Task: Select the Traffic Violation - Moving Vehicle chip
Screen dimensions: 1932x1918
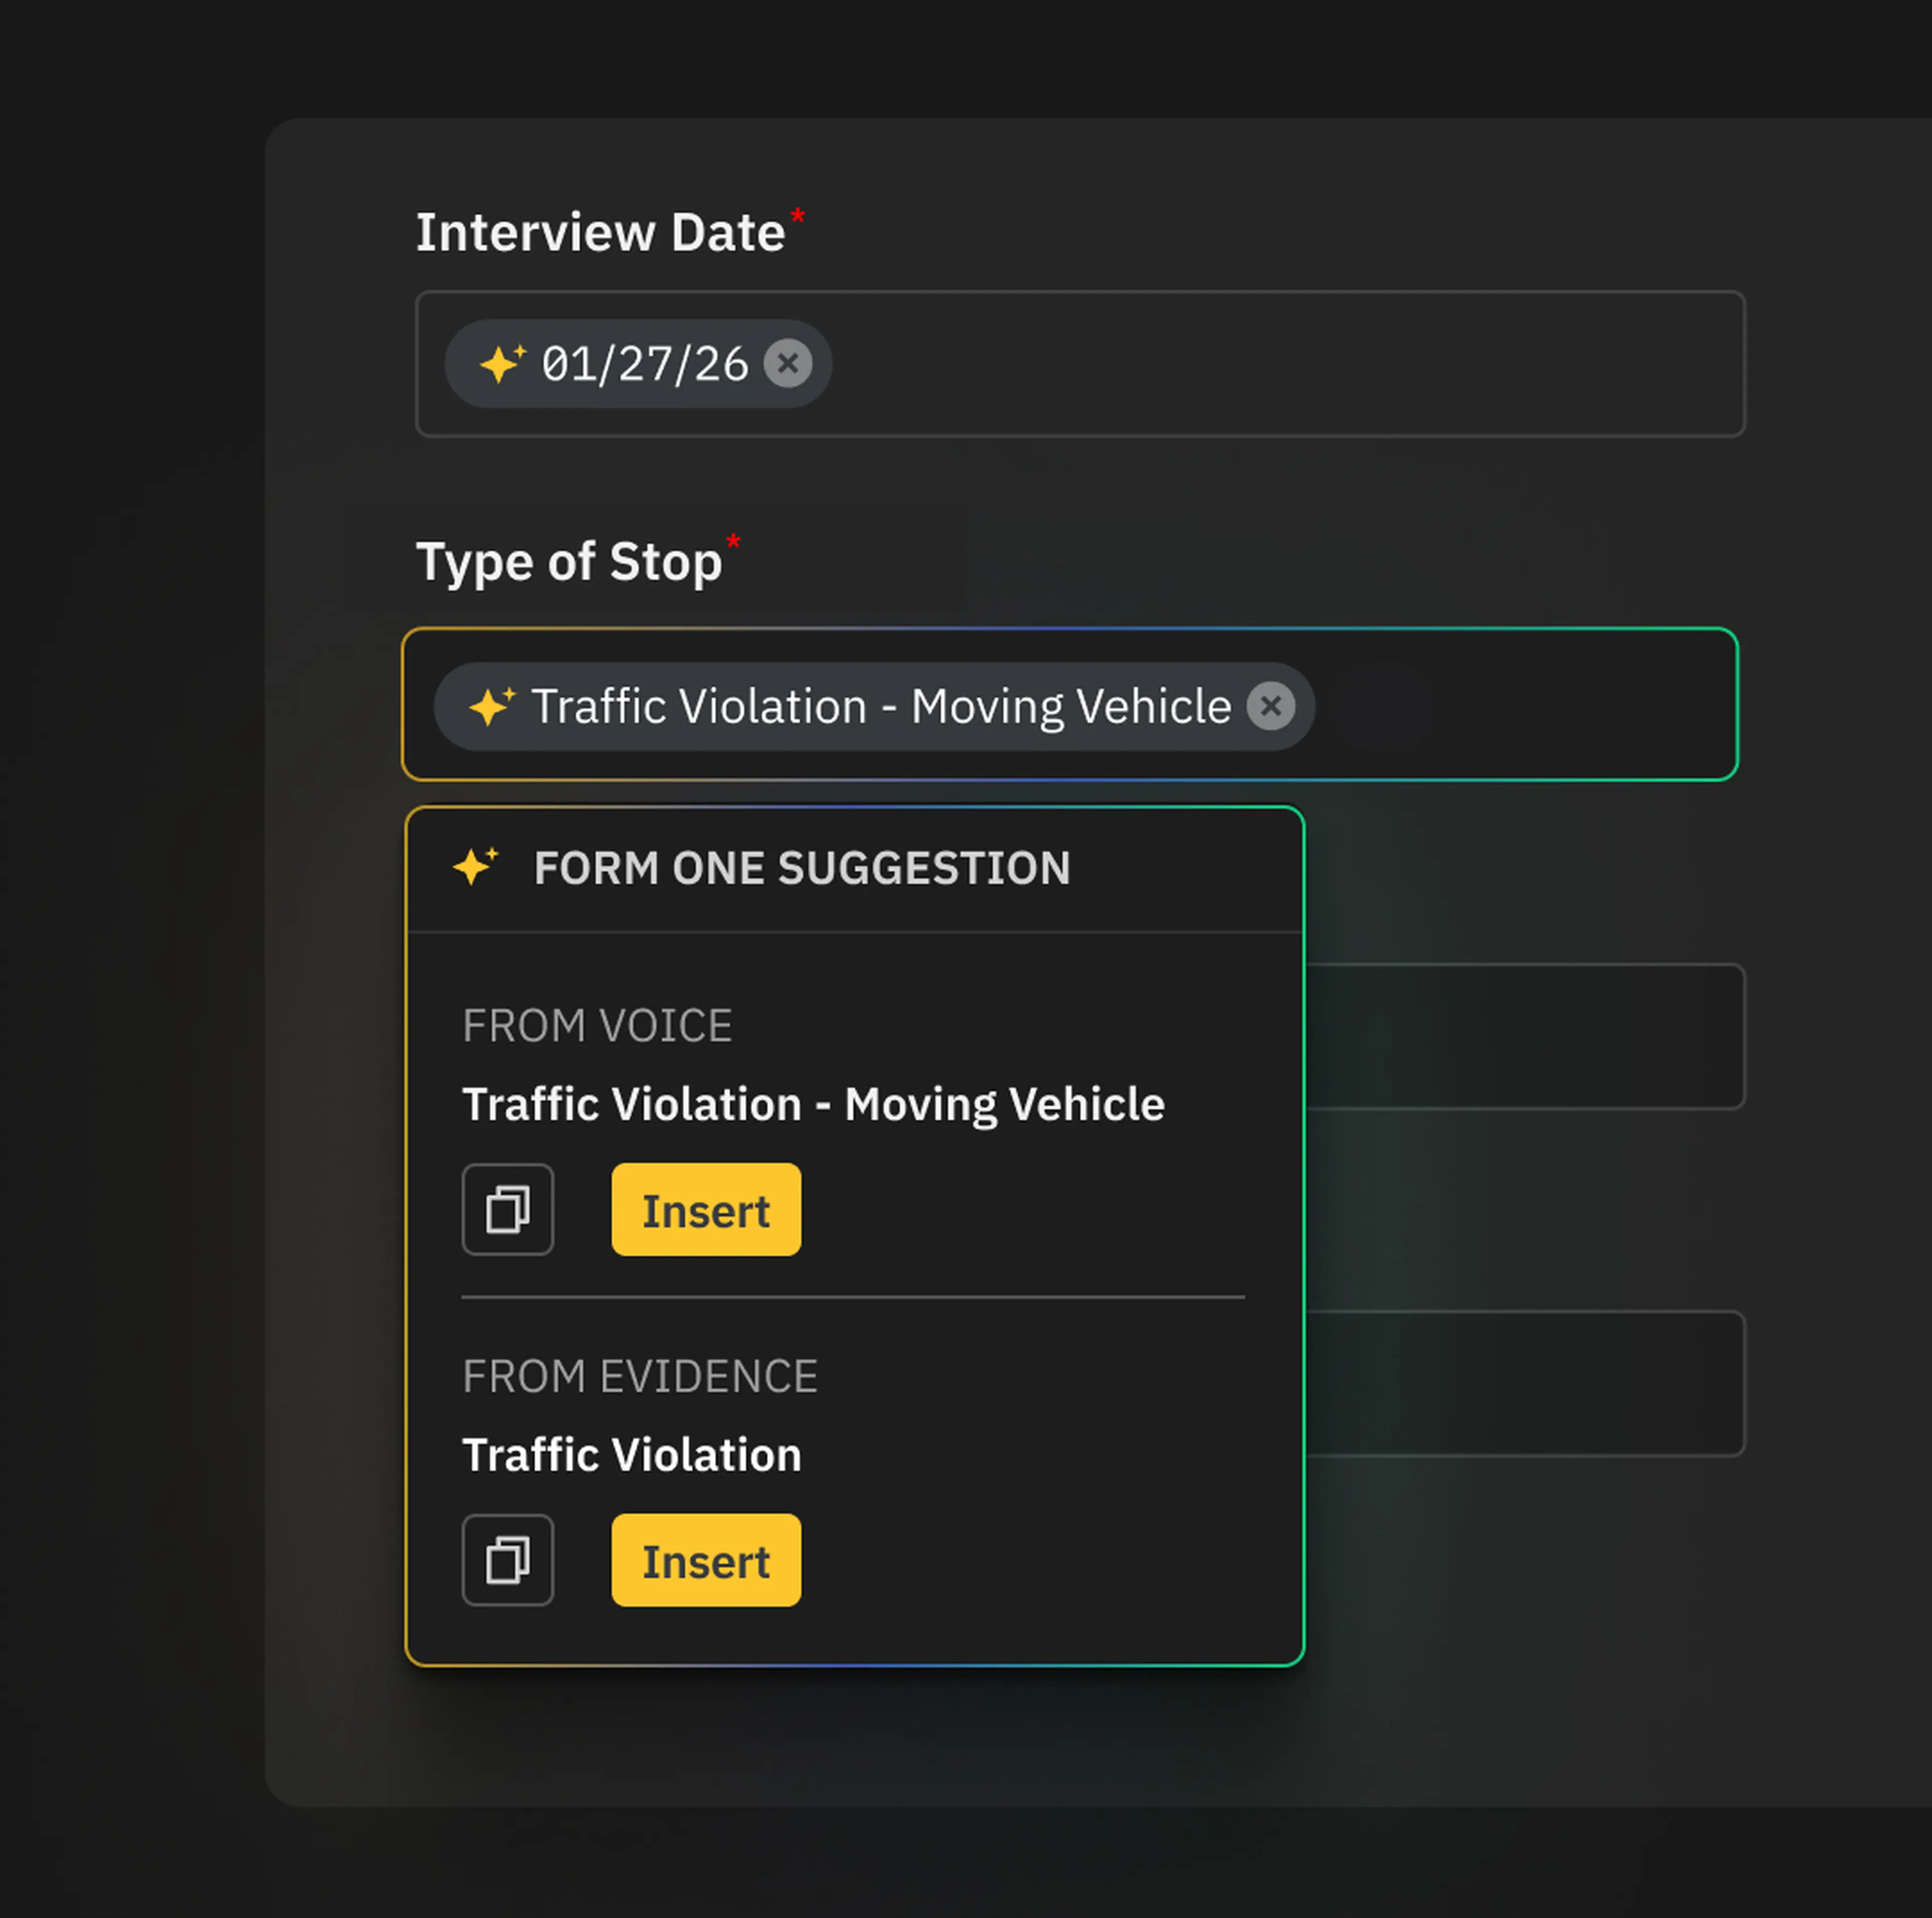Action: tap(880, 707)
